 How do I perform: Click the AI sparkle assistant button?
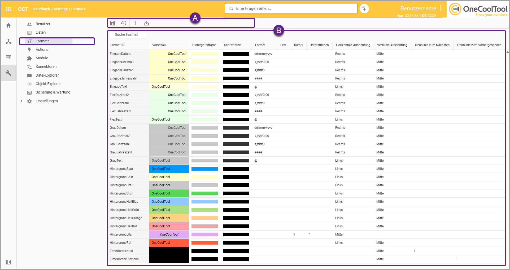click(x=364, y=8)
